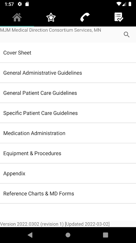Open the settings gear status icon
Viewport: 136px width, 243px height.
pos(20,4)
